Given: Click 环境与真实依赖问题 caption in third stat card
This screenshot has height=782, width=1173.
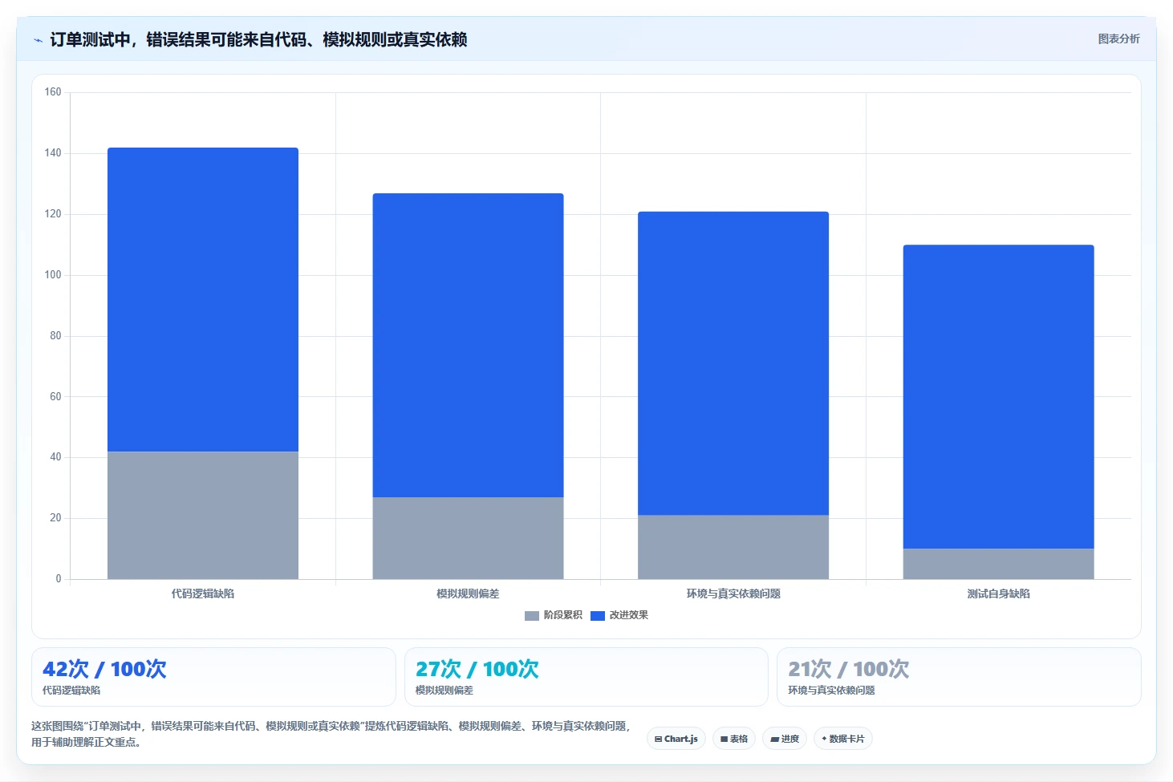Looking at the screenshot, I should [x=831, y=691].
